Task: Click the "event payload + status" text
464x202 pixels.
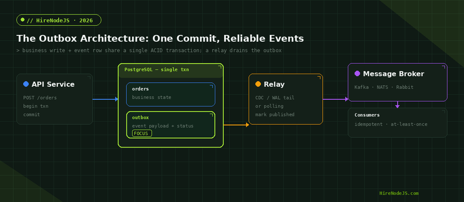Action: pyautogui.click(x=163, y=126)
